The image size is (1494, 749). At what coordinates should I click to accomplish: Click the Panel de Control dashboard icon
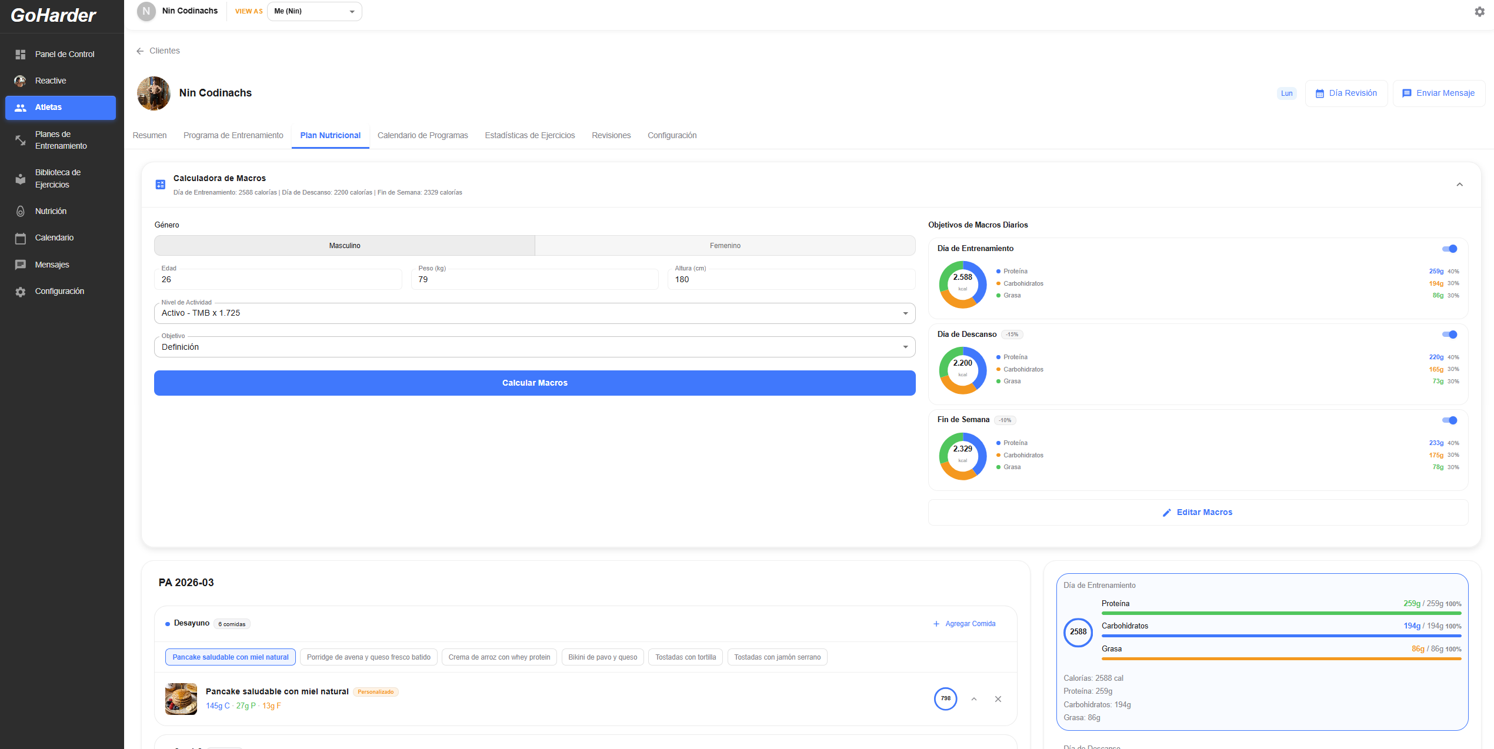click(21, 54)
